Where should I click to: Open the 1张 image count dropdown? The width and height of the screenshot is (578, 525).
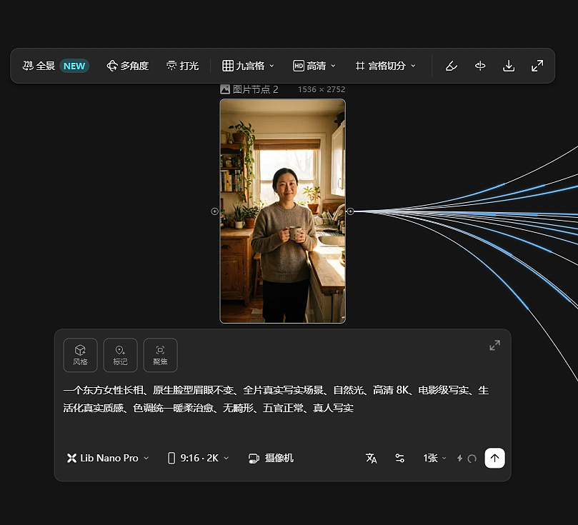coord(434,458)
